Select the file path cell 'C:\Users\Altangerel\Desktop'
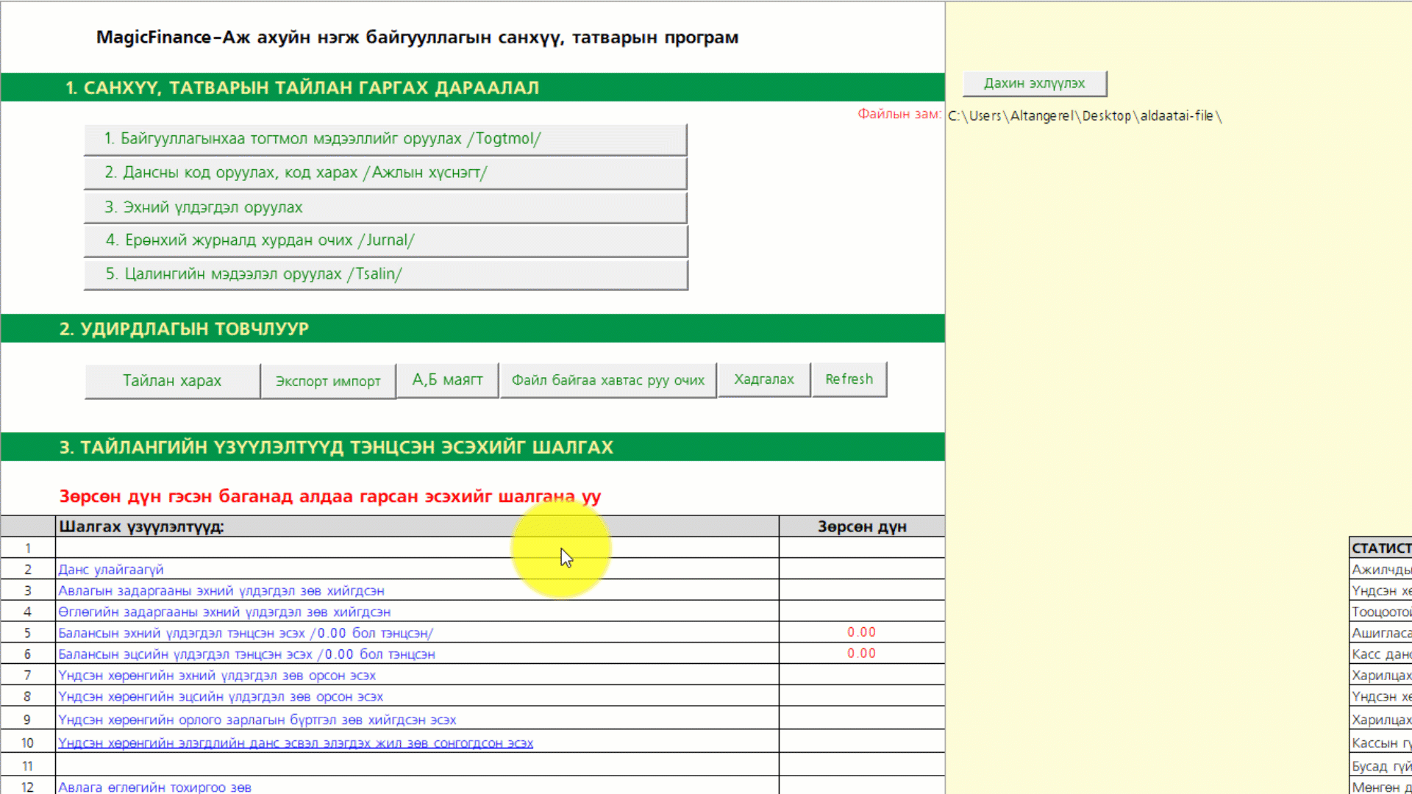1412x794 pixels. point(1084,116)
